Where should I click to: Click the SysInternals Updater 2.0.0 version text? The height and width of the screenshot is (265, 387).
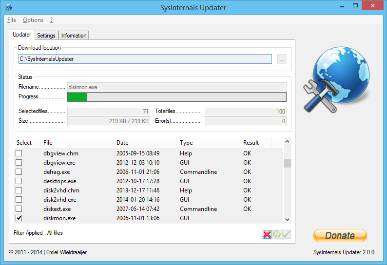pos(344,252)
